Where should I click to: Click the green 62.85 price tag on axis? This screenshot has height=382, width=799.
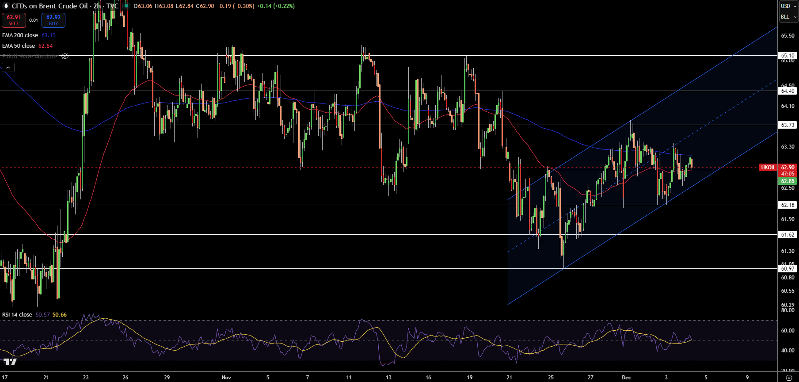pyautogui.click(x=787, y=181)
